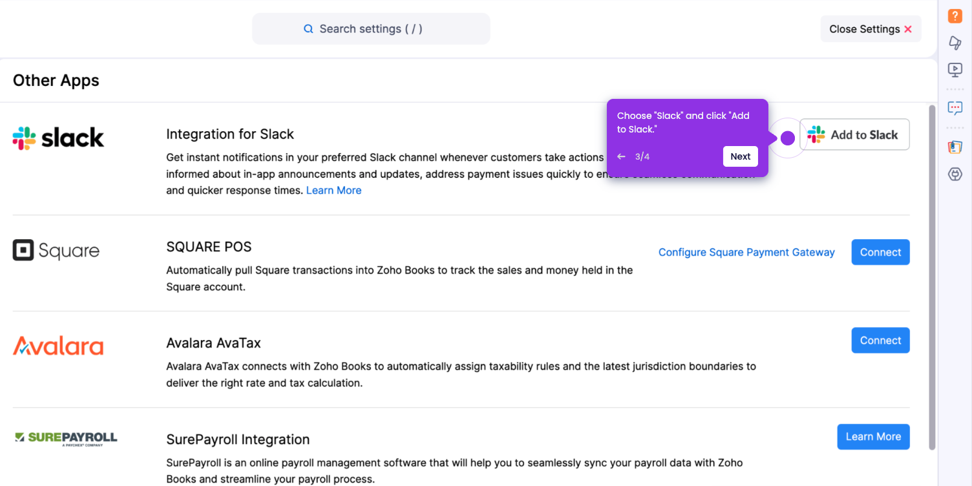Open the chat bubble icon in sidebar

click(x=955, y=108)
